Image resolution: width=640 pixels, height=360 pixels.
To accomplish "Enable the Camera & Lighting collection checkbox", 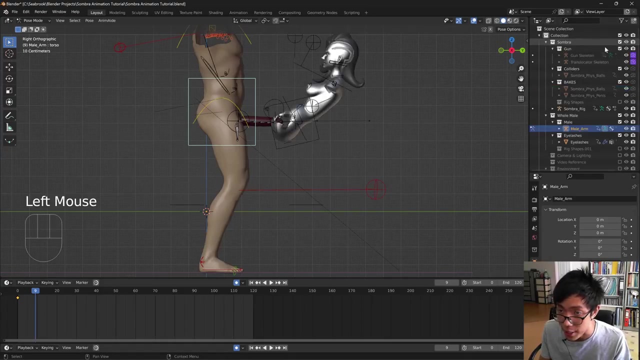I will pos(619,155).
